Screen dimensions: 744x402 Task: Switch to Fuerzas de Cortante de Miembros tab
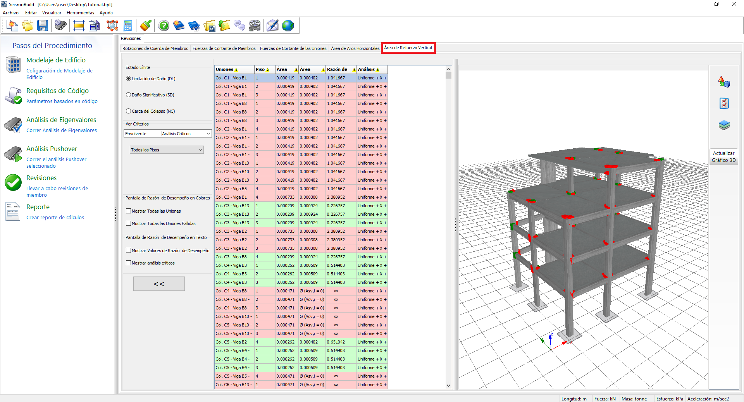coord(224,48)
